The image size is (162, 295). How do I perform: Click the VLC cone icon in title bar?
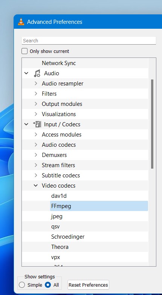(x=21, y=22)
